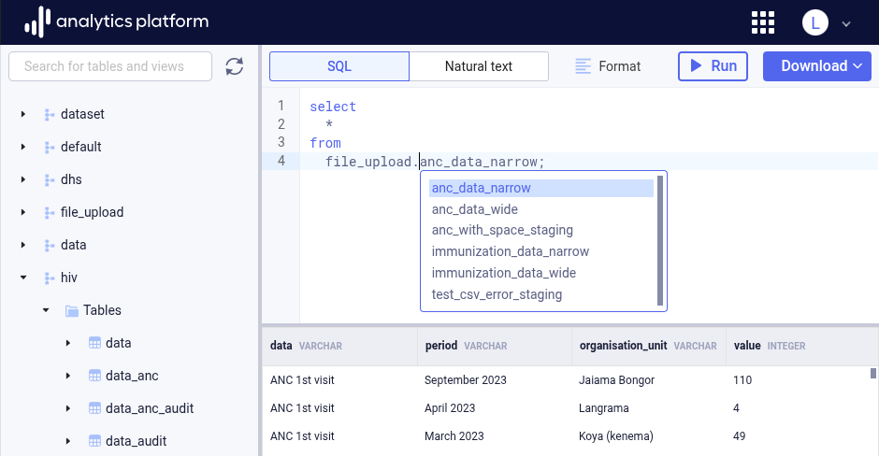This screenshot has height=456, width=879.
Task: Choose anc_data_narrow from autocomplete list
Action: (541, 188)
